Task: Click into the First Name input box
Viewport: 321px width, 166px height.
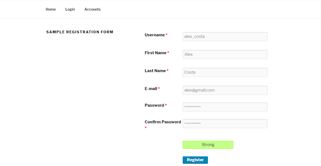Action: click(225, 54)
